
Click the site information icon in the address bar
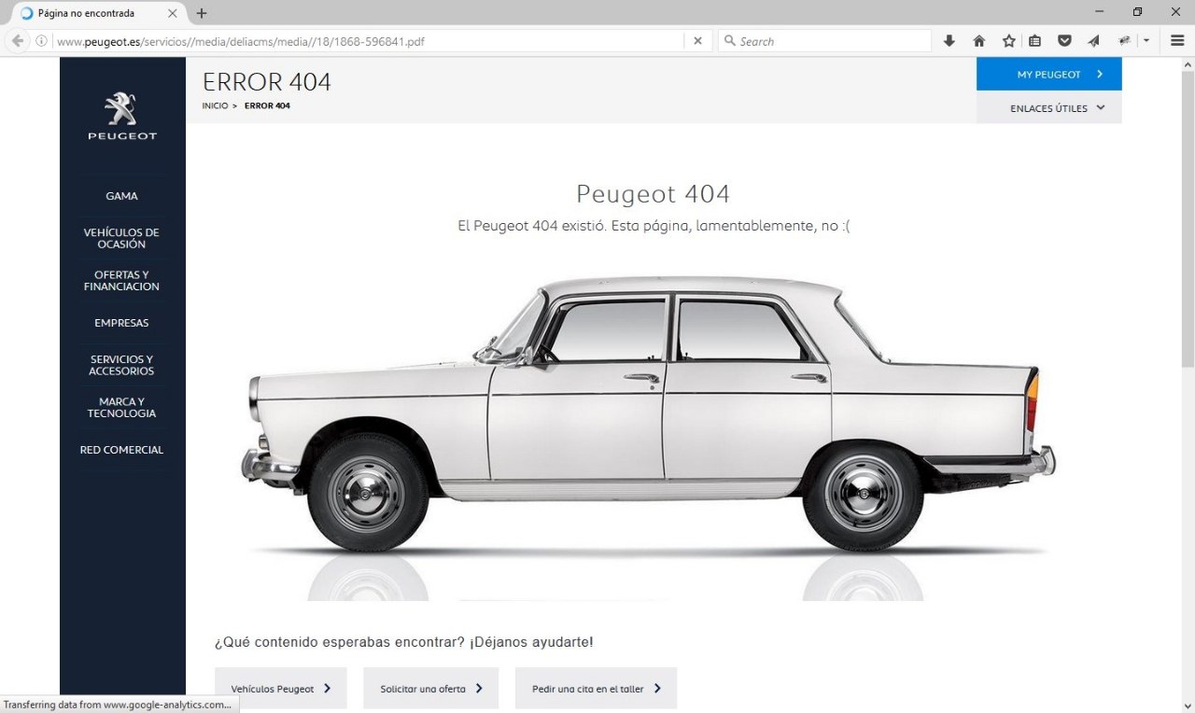point(41,41)
